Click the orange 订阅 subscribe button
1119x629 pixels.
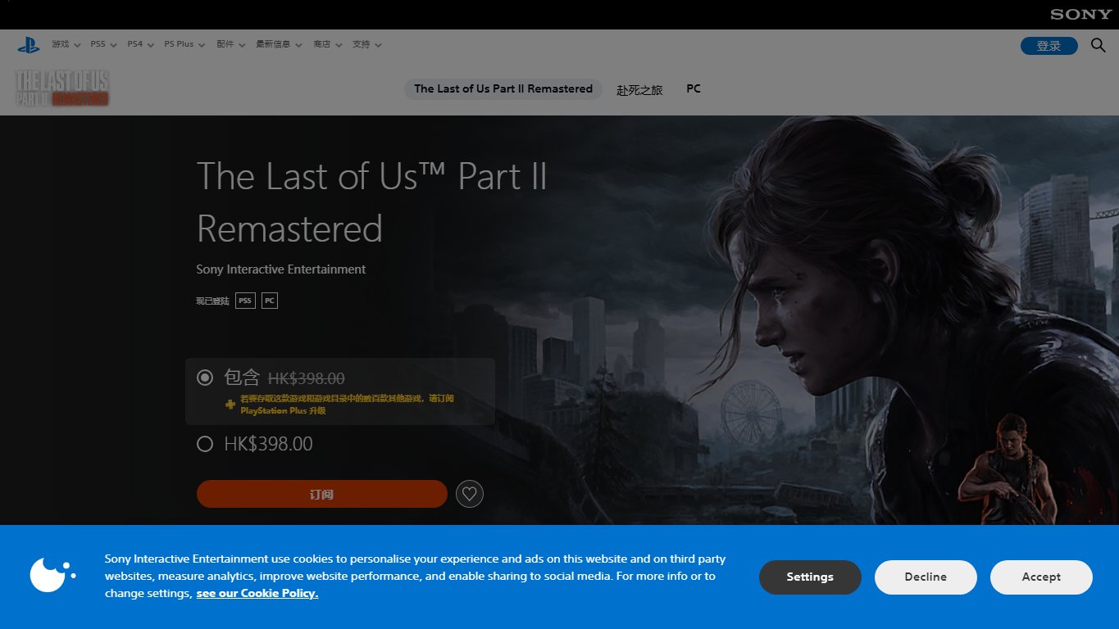point(322,494)
